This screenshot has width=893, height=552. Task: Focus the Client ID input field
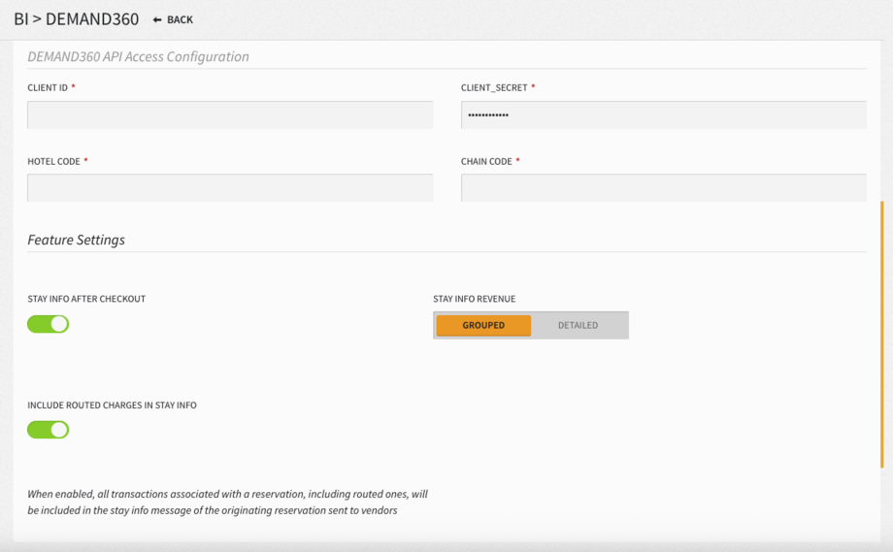point(230,114)
